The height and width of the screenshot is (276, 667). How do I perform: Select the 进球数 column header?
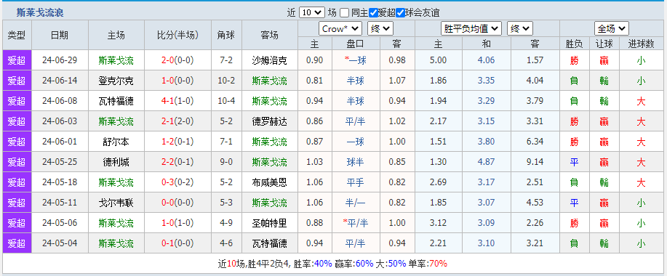(x=641, y=44)
